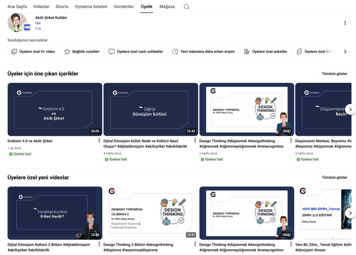Screen dimensions: 356x255
Task: Click the channel avatar photo
Action: [17, 22]
